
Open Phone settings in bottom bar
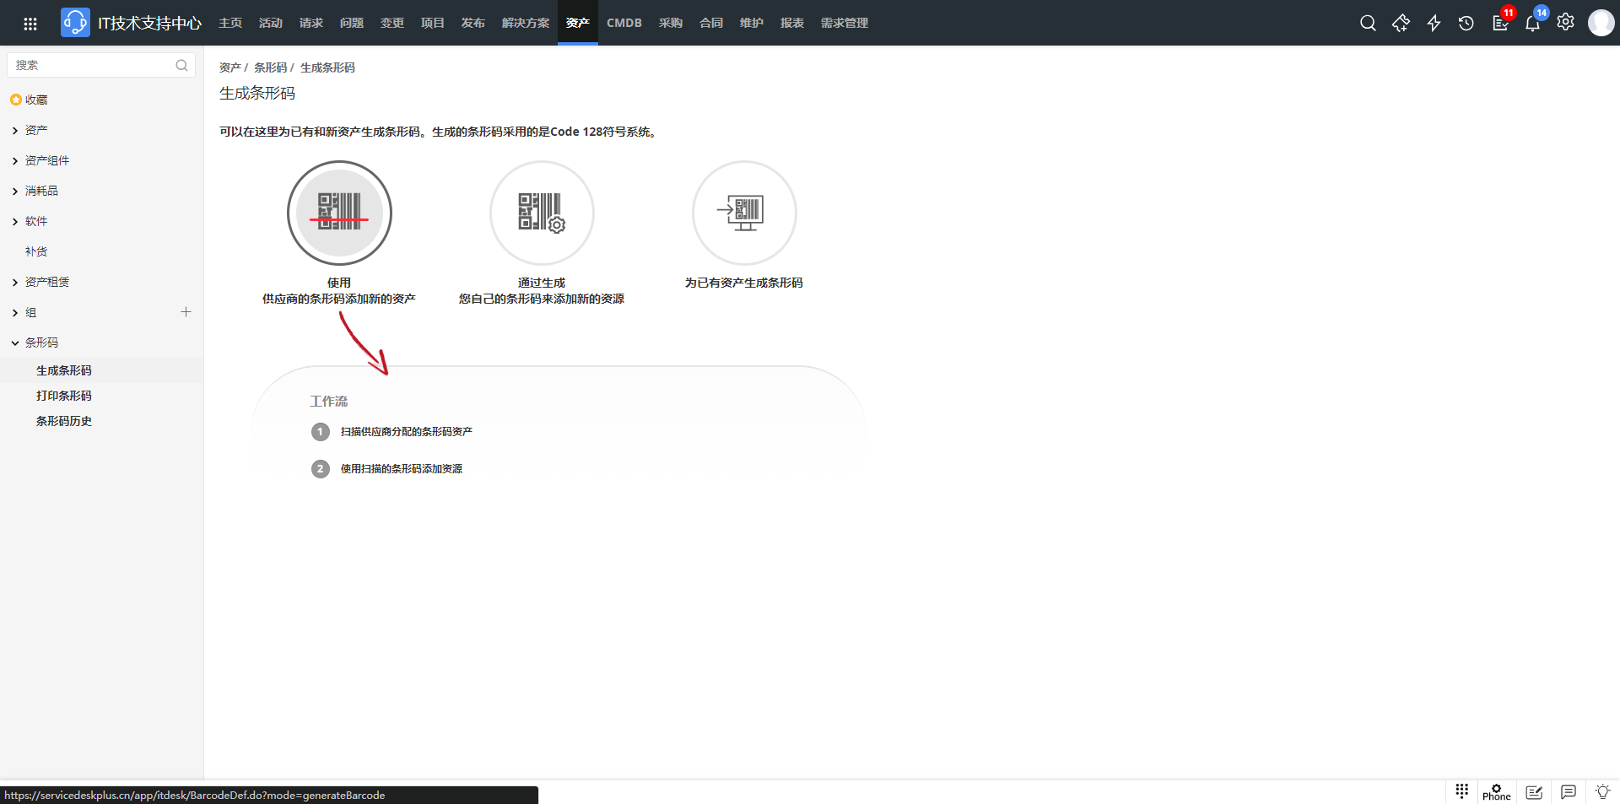click(x=1497, y=792)
